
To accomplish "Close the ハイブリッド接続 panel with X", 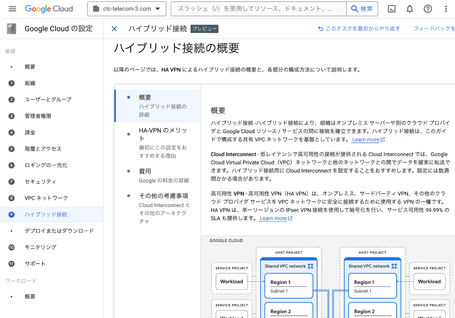I will coord(114,29).
